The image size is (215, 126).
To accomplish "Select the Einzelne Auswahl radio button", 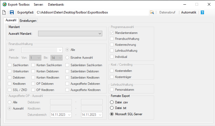I will (67, 58).
